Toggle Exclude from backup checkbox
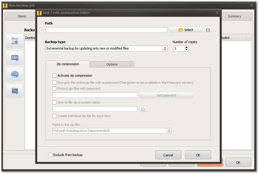The image size is (259, 174). (x=50, y=155)
